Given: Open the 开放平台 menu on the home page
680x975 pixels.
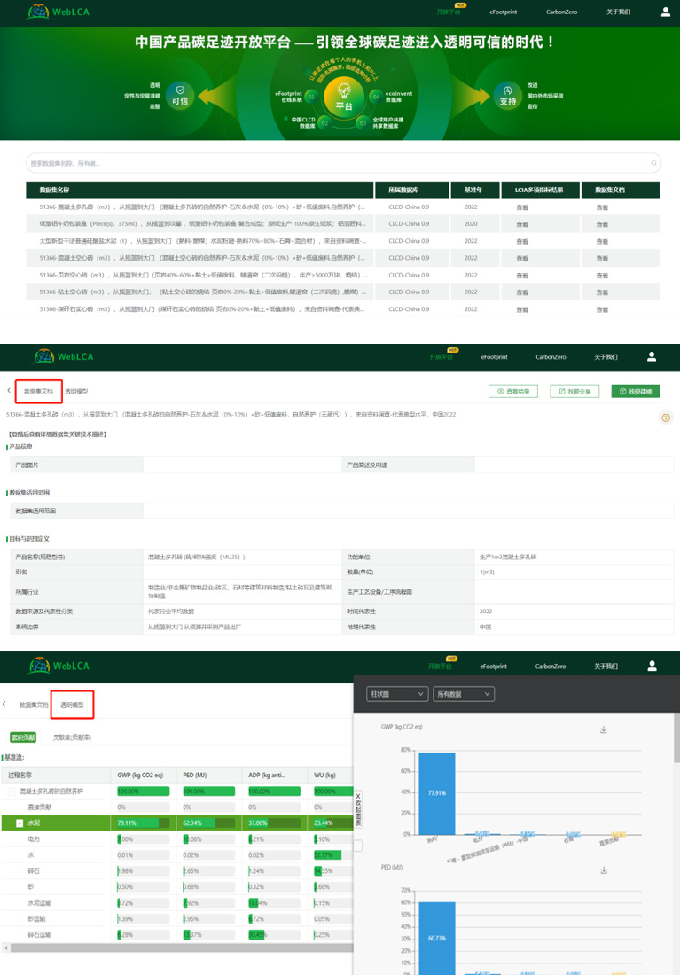Looking at the screenshot, I should 448,12.
